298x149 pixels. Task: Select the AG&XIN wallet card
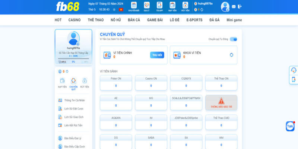116,122
